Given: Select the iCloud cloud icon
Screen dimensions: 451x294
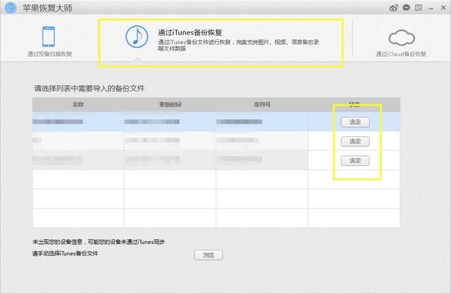Looking at the screenshot, I should click(402, 37).
